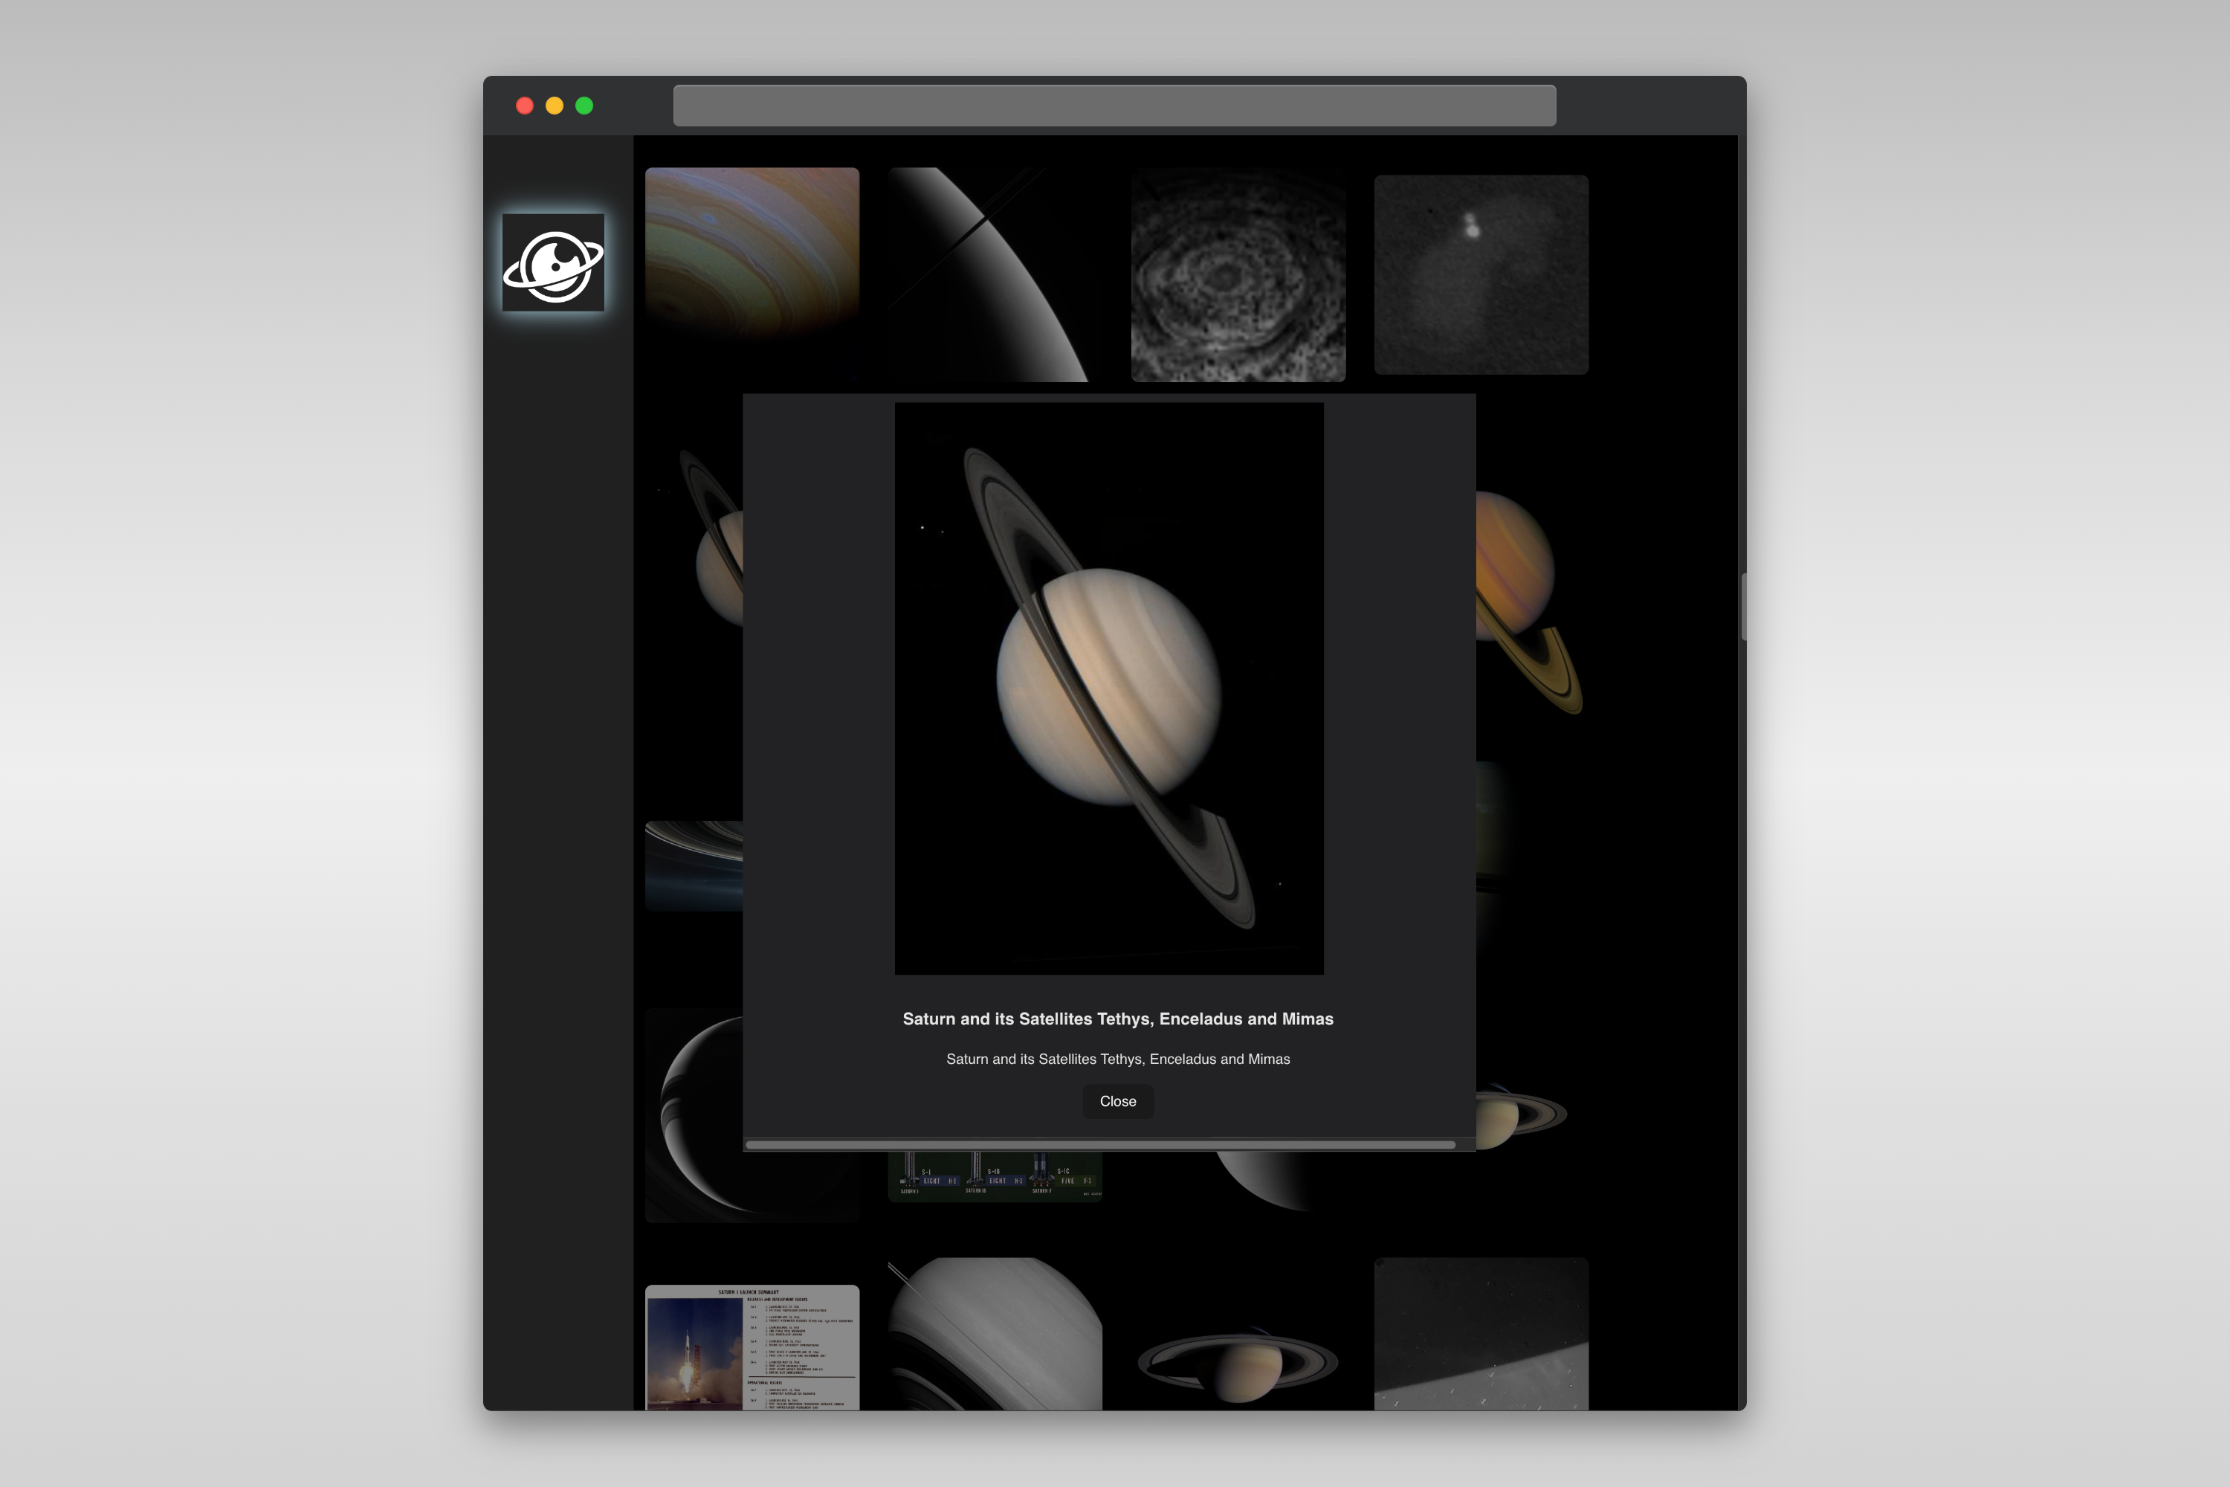Click the green maximize window button
This screenshot has width=2230, height=1487.
585,106
